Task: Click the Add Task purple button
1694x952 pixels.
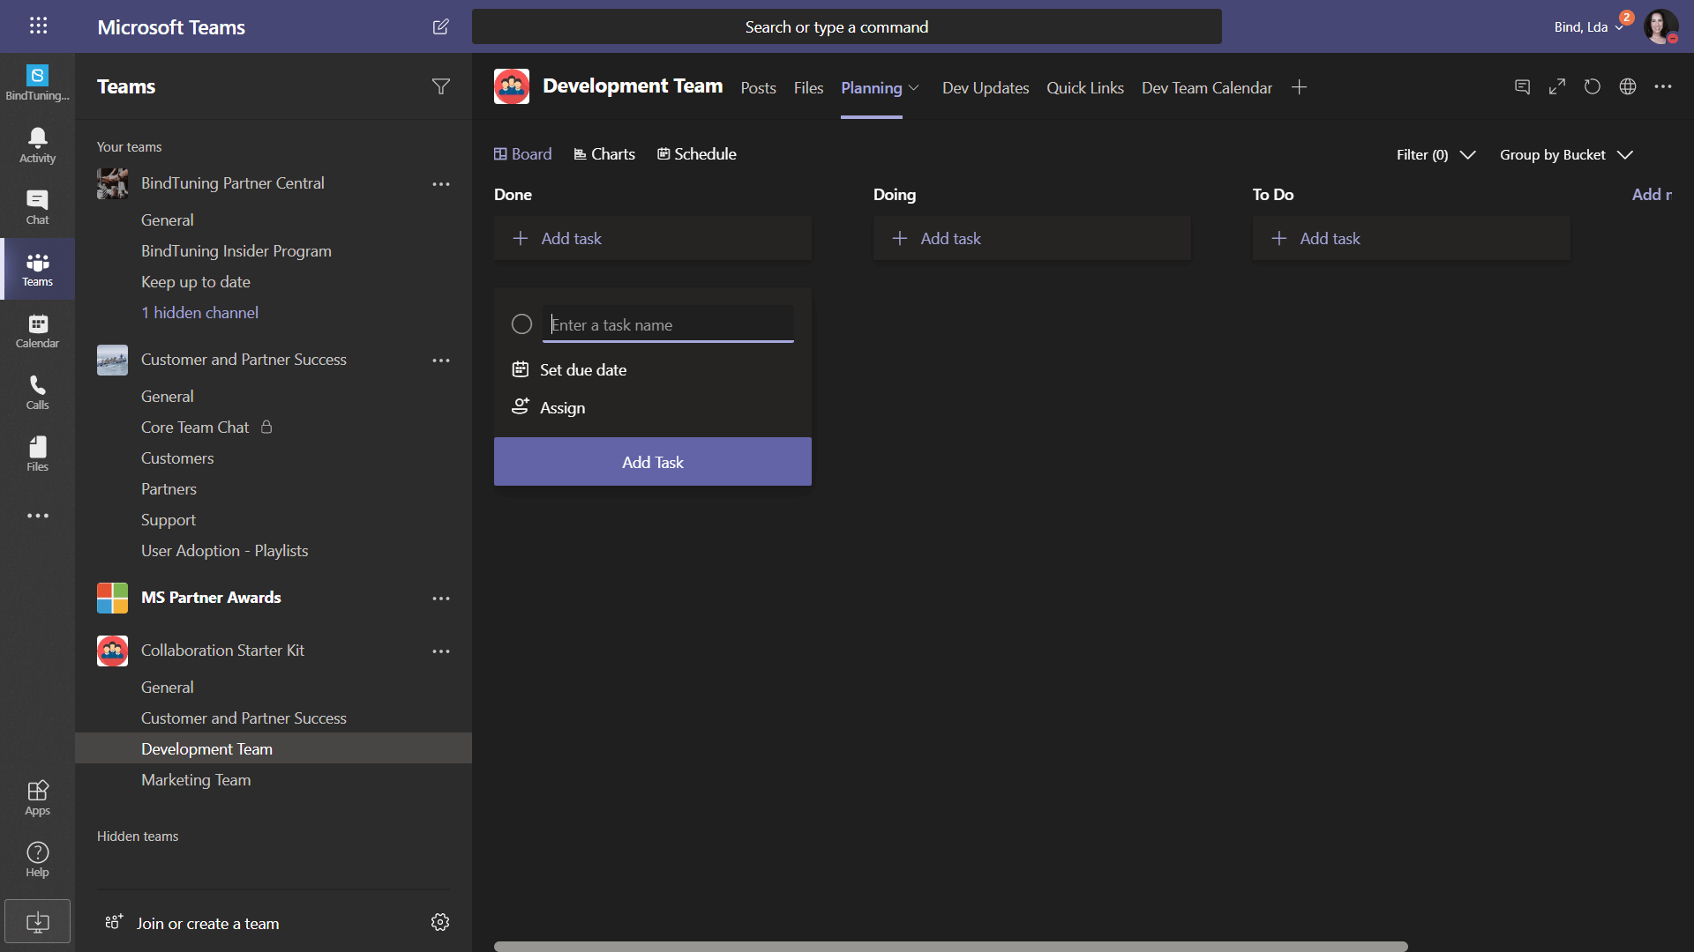Action: (652, 462)
